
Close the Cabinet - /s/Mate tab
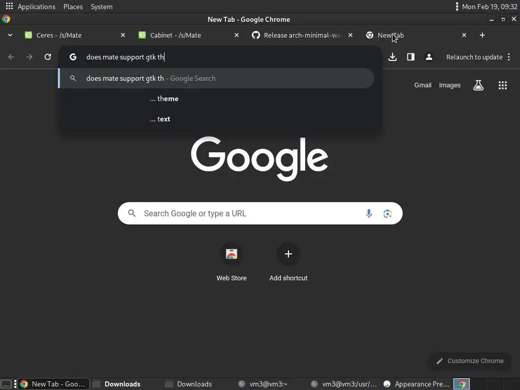tap(237, 35)
